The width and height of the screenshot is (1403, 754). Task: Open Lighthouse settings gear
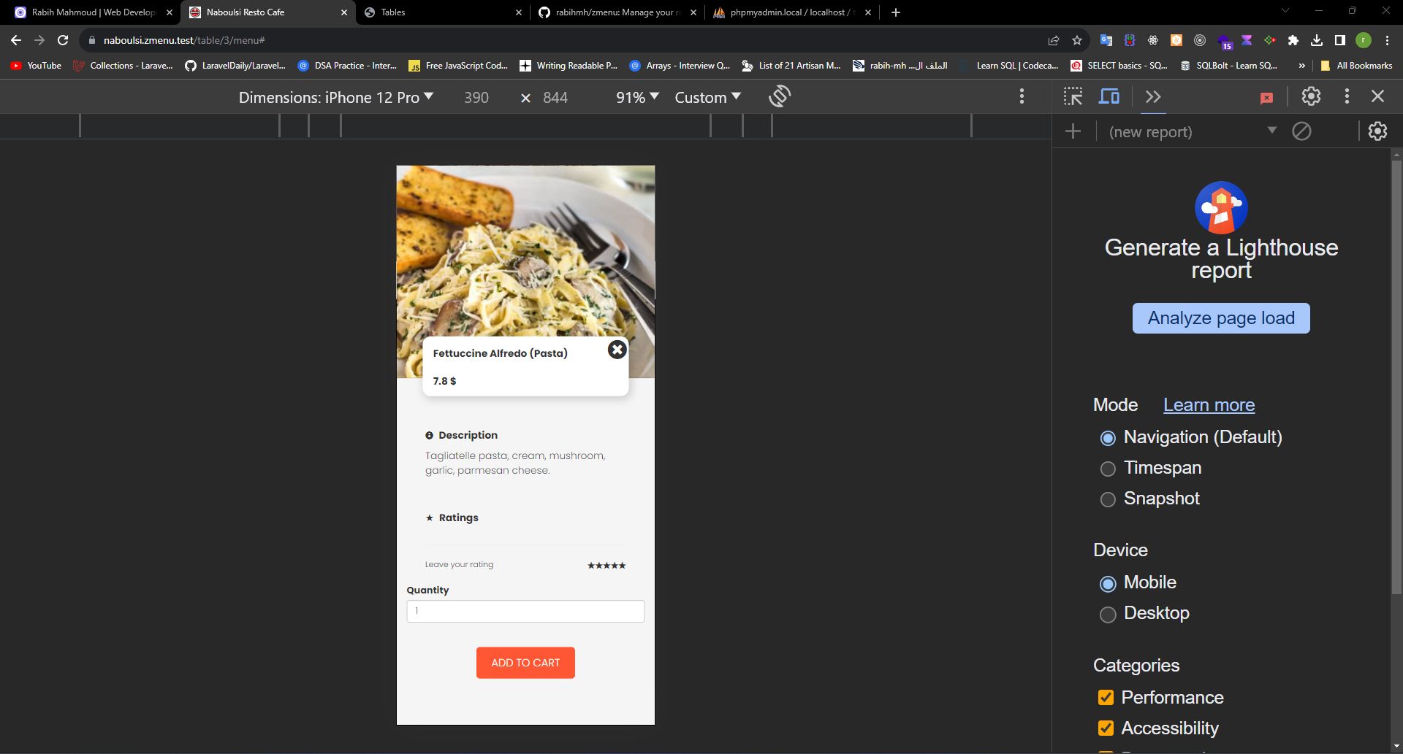point(1377,131)
